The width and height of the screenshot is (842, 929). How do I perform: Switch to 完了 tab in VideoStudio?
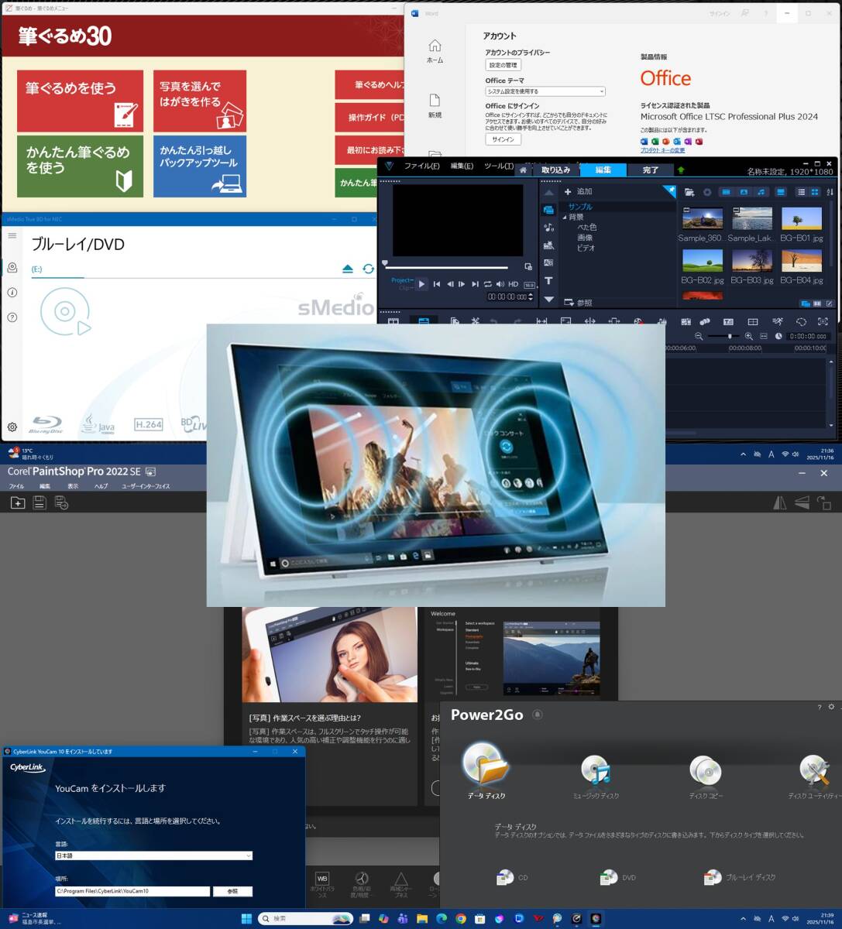651,170
